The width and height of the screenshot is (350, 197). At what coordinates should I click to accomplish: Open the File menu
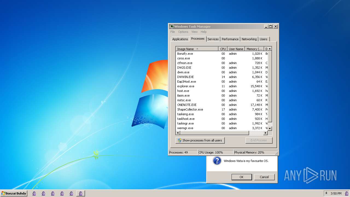click(173, 32)
